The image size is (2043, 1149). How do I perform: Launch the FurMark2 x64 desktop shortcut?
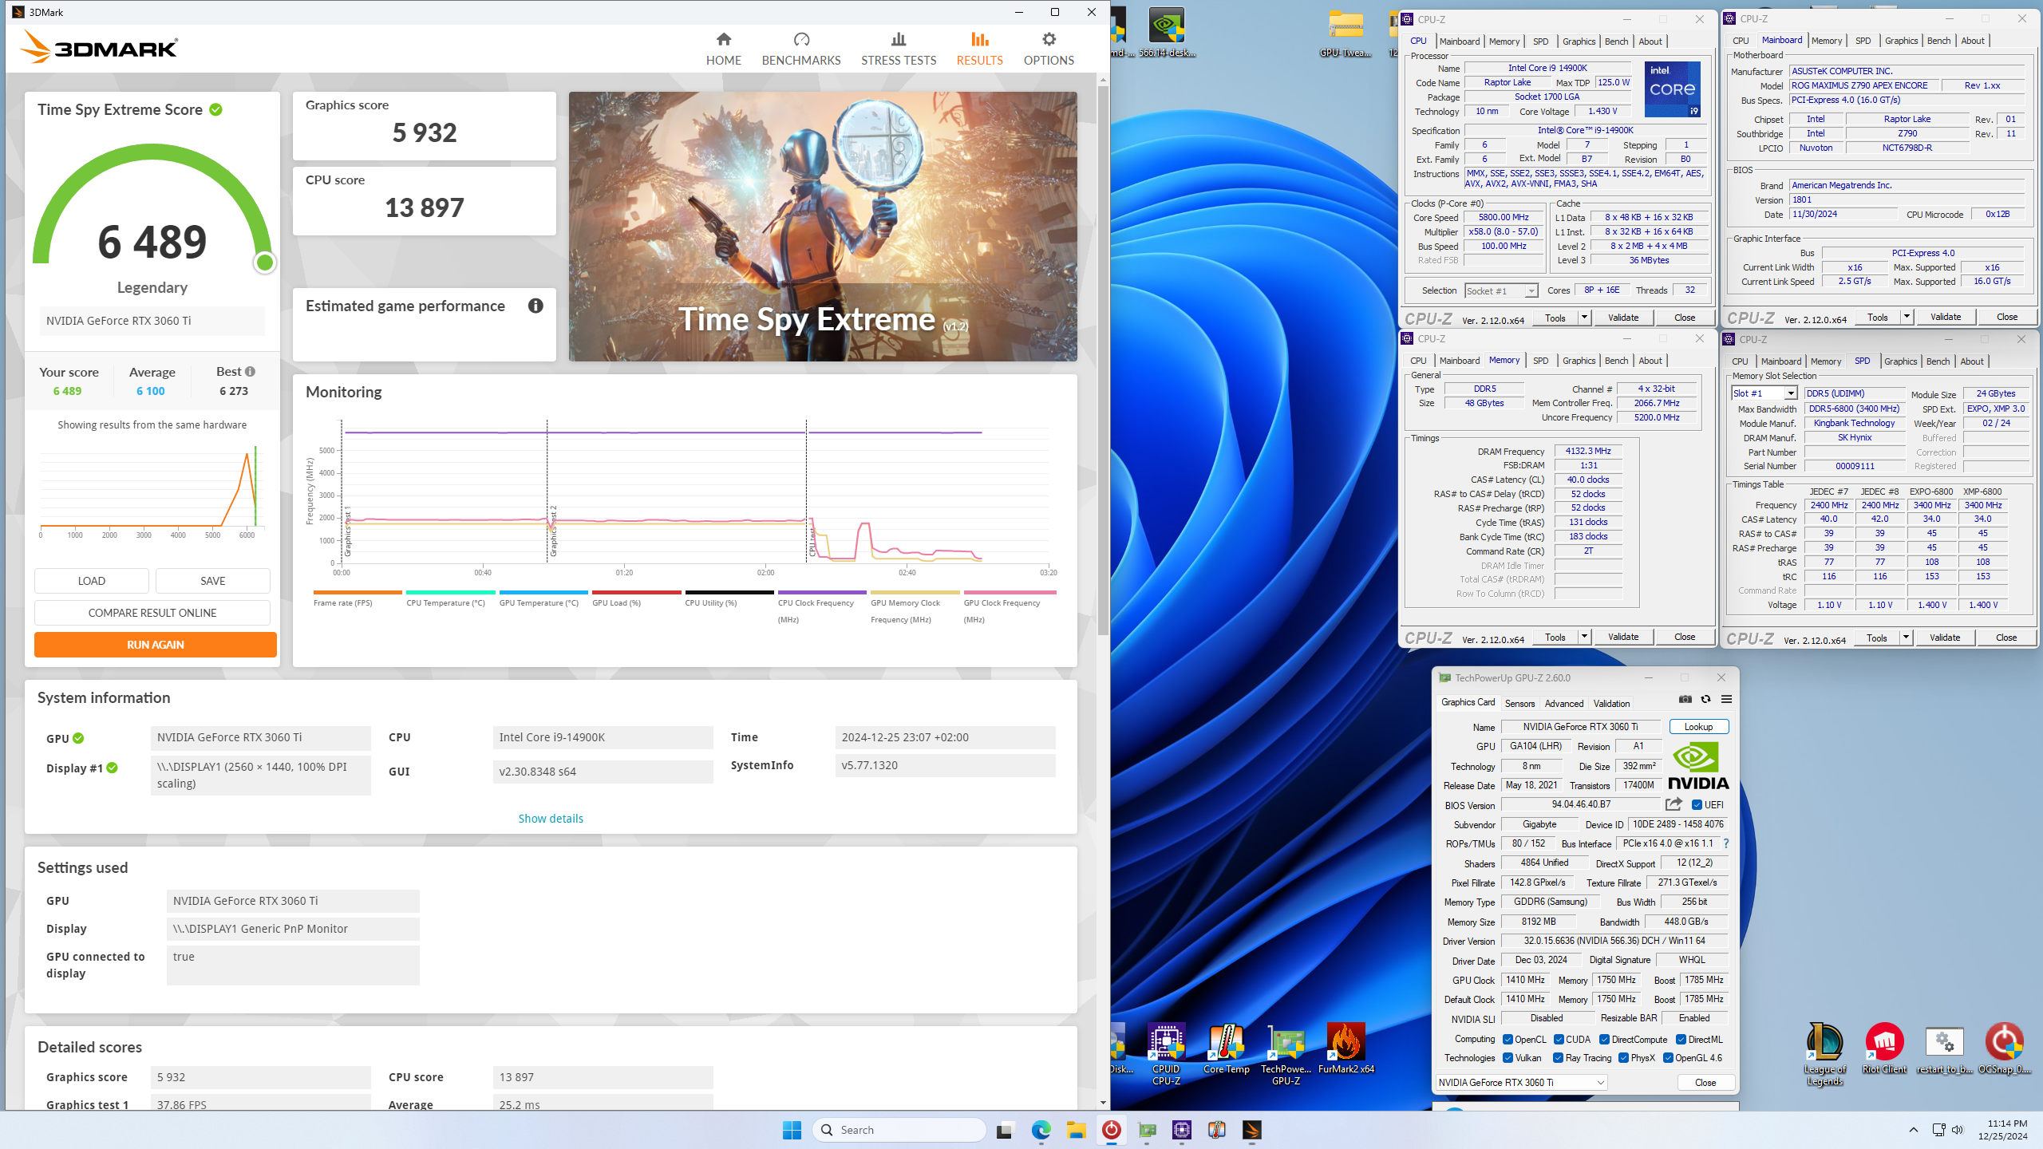coord(1346,1049)
